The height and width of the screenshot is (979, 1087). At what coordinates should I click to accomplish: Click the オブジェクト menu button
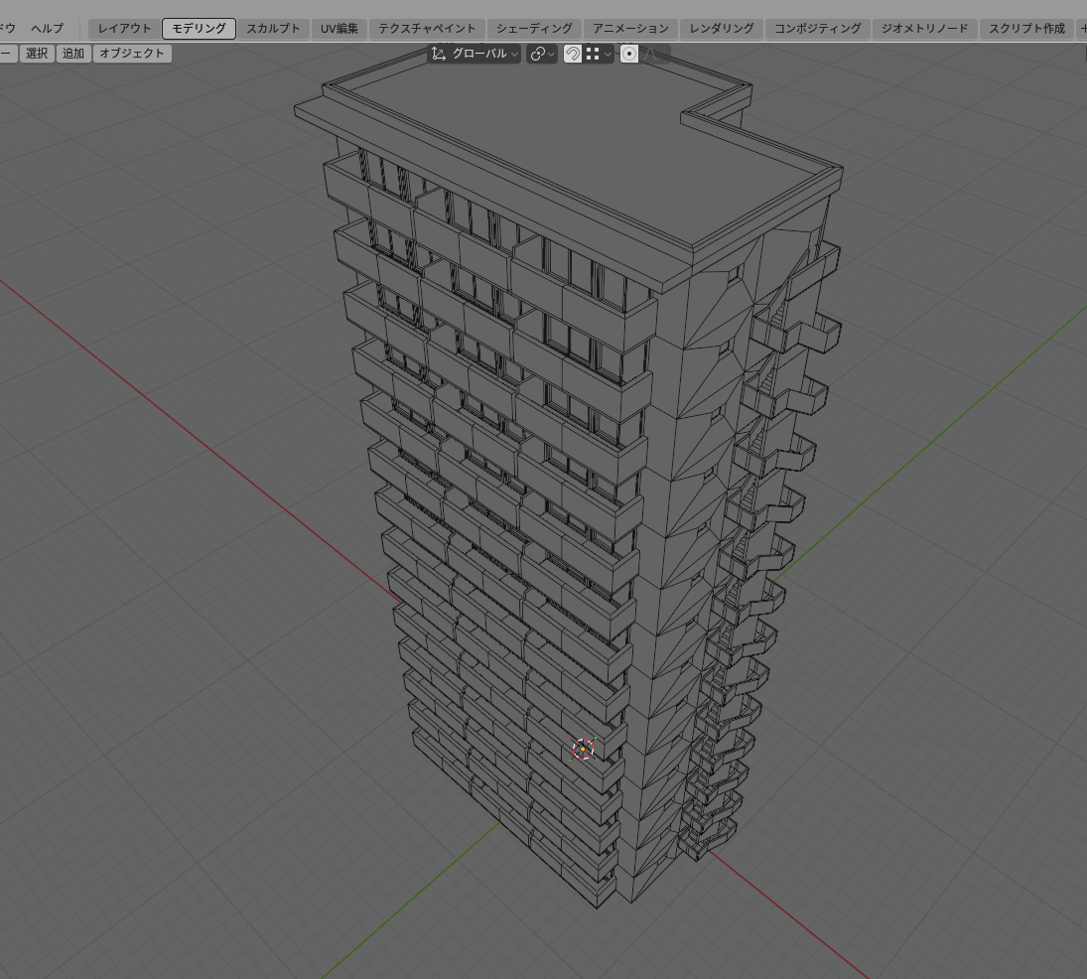(132, 54)
